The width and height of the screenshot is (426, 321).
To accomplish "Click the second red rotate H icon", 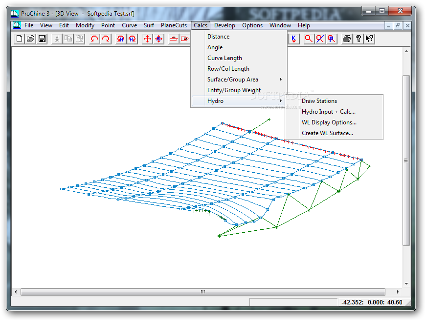I will tap(132, 39).
